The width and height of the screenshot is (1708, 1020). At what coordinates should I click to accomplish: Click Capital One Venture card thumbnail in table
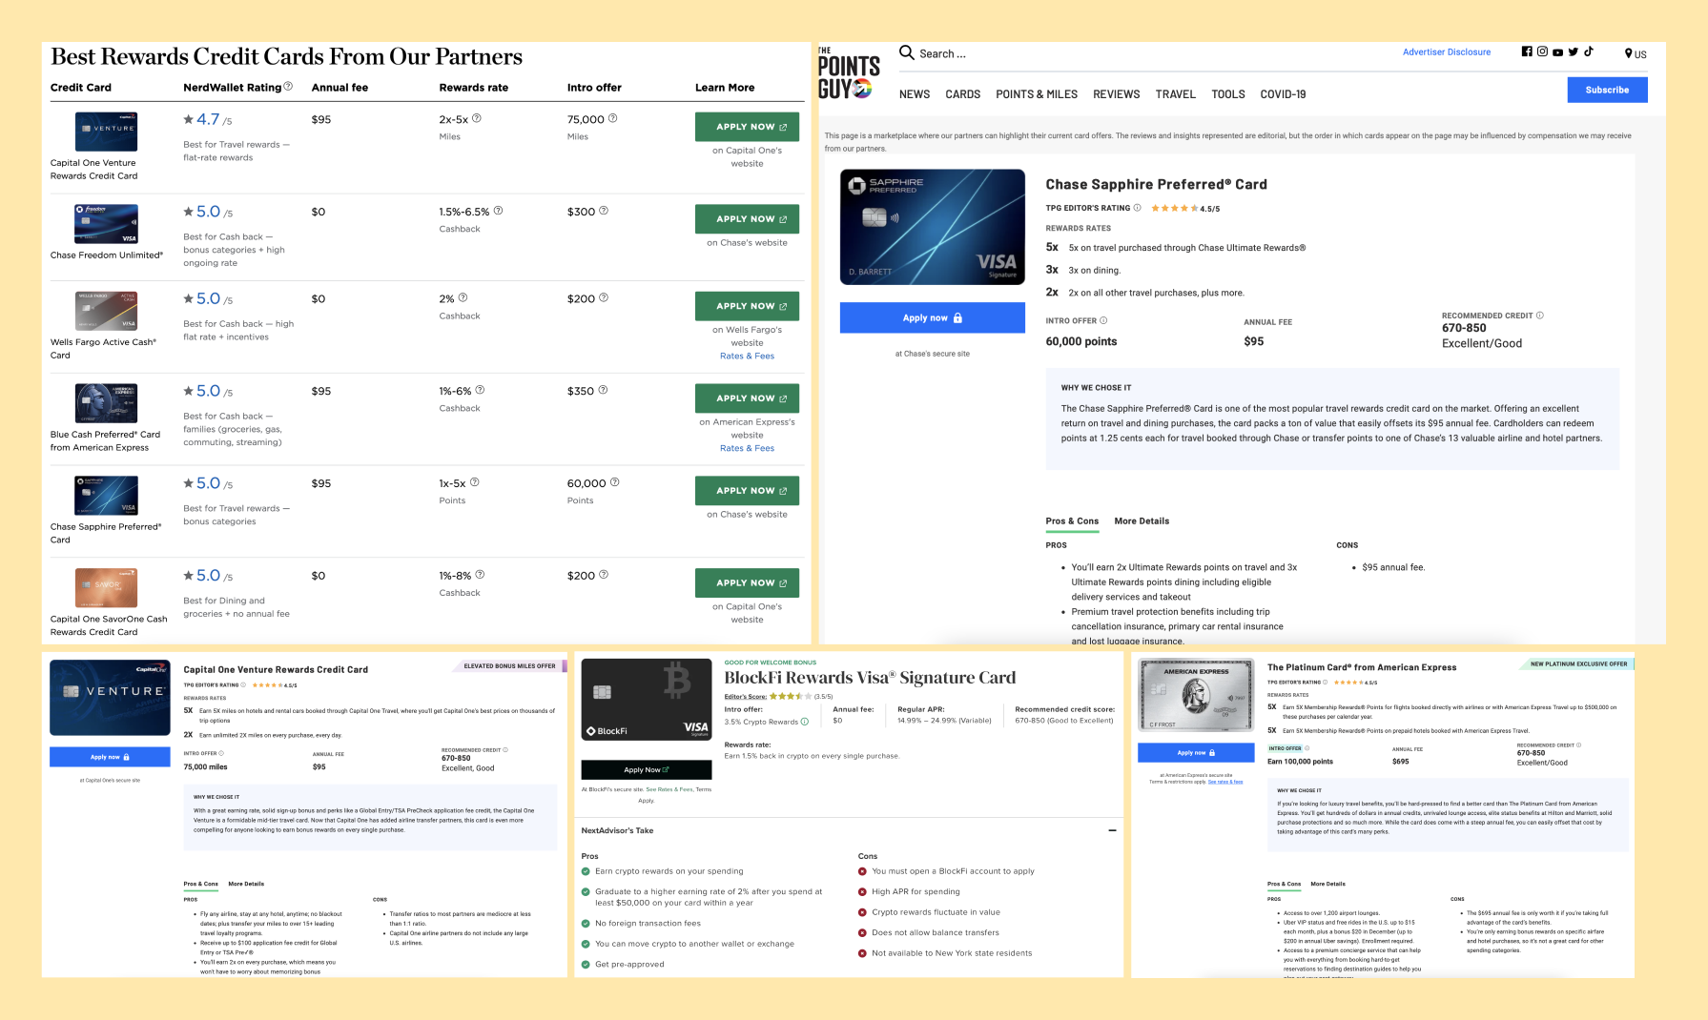(106, 132)
